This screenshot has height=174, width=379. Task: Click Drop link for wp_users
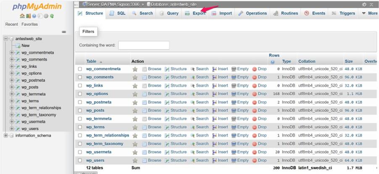(x=262, y=160)
